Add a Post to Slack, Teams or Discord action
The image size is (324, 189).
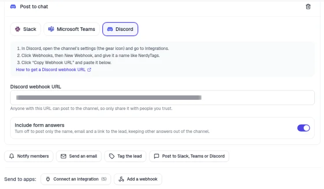point(189,156)
